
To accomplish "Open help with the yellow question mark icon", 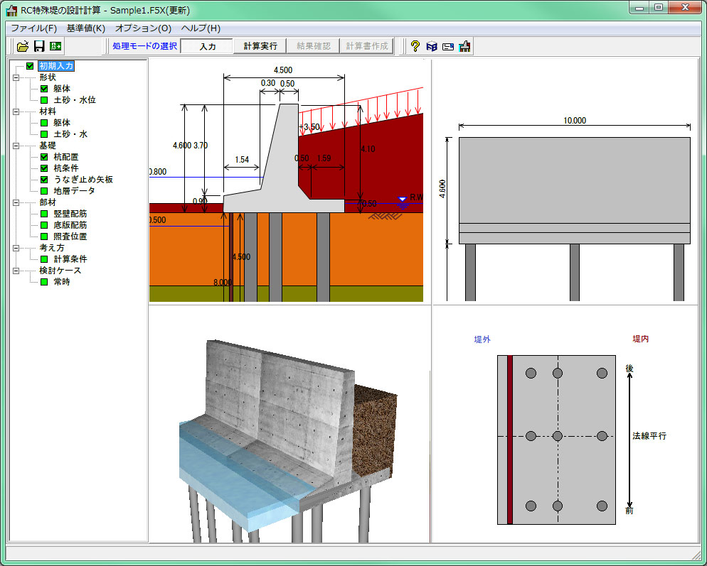I will [x=415, y=46].
